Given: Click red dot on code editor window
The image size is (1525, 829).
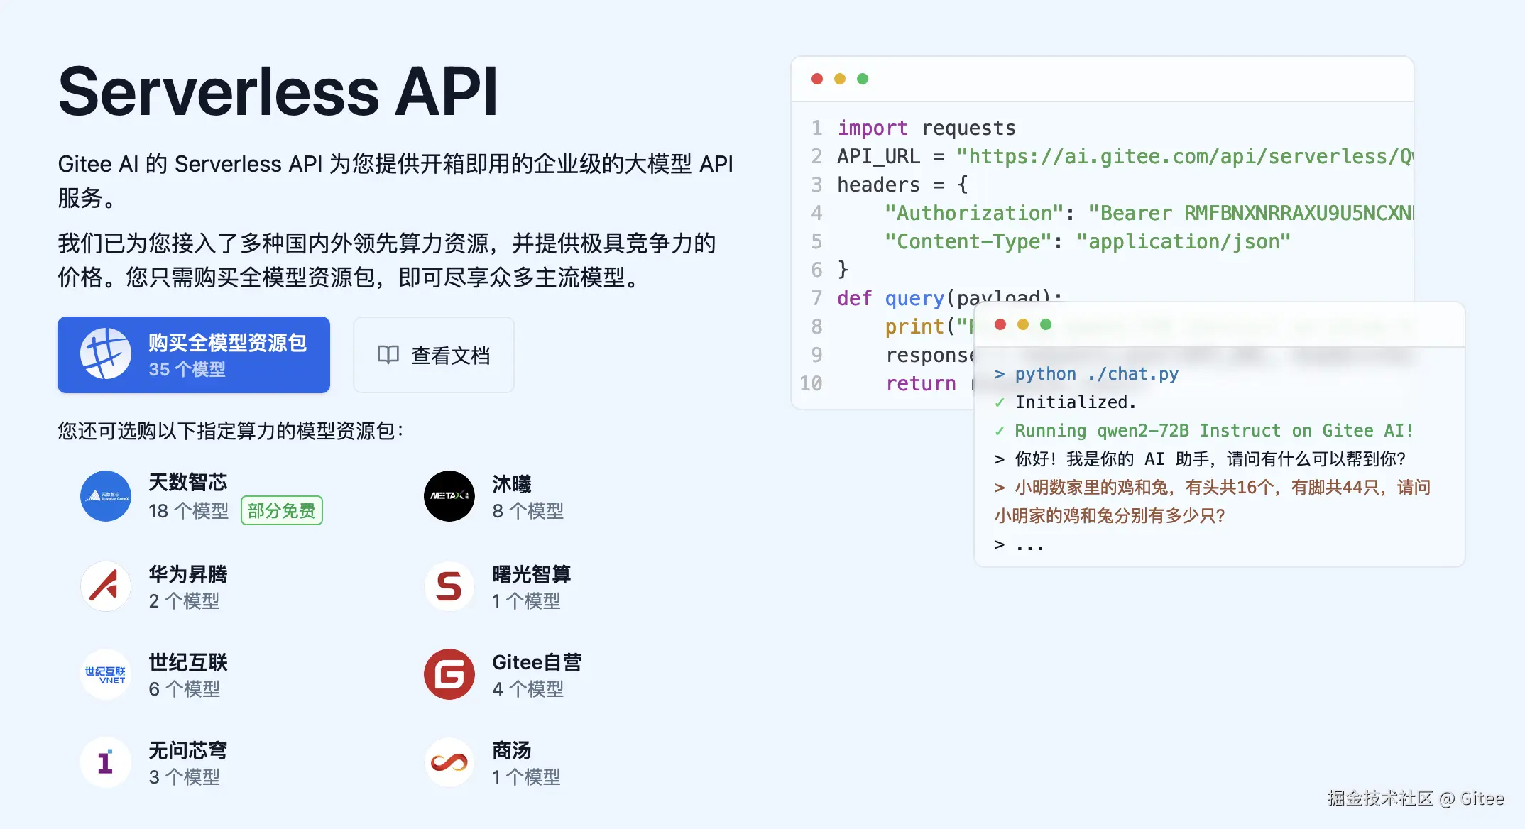Looking at the screenshot, I should (x=817, y=79).
